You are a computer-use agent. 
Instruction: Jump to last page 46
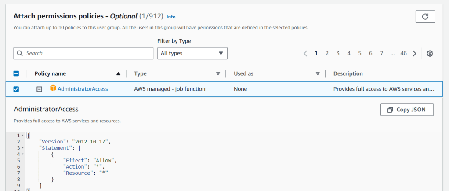[x=403, y=53]
